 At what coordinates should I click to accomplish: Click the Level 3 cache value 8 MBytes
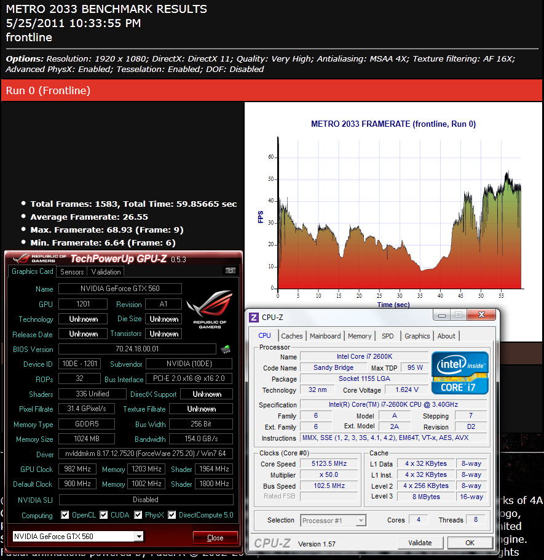[x=426, y=497]
